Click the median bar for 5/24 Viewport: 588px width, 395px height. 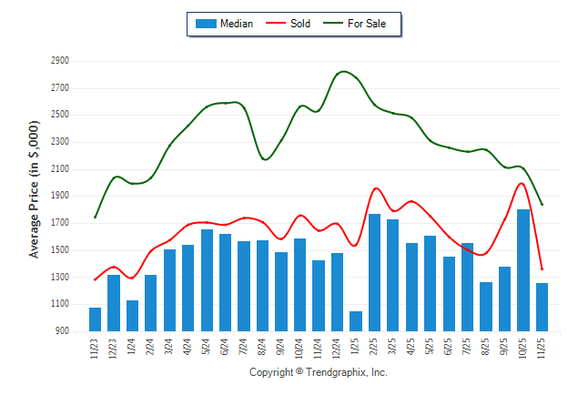[x=207, y=280]
